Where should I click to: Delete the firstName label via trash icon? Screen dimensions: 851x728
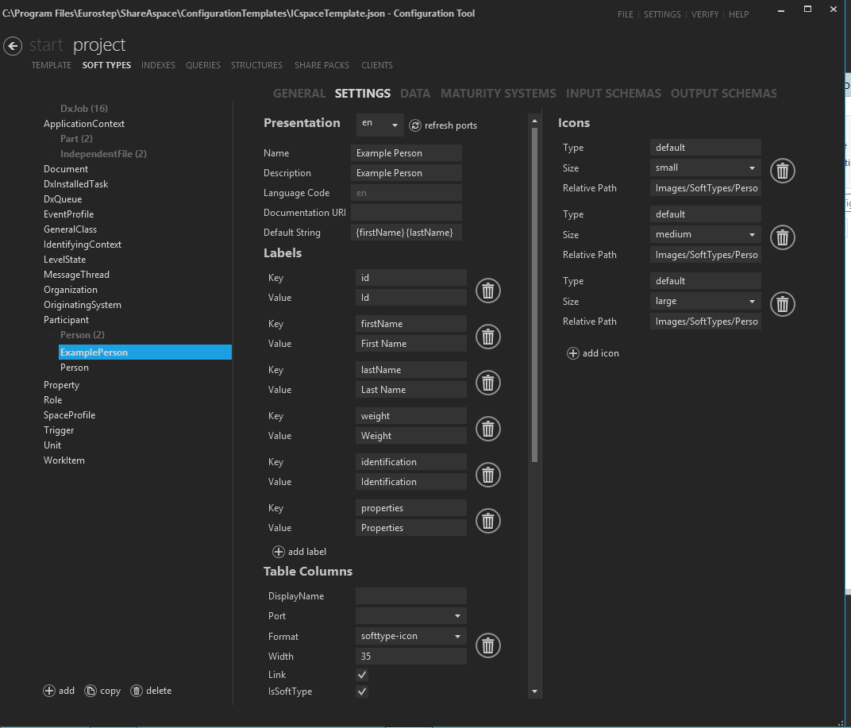tap(488, 337)
